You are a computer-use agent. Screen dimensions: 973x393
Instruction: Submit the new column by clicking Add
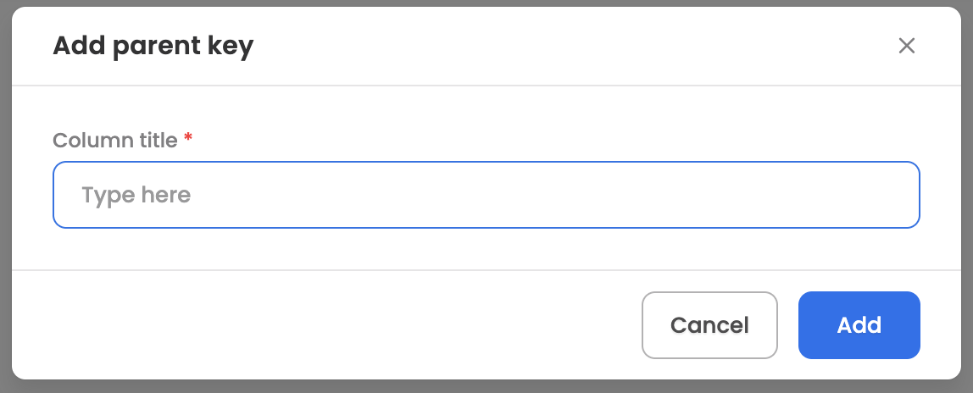(859, 324)
